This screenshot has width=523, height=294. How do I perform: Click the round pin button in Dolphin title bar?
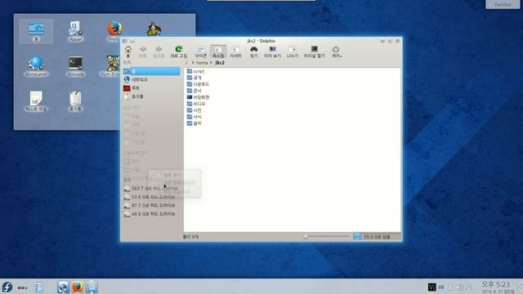[x=132, y=41]
